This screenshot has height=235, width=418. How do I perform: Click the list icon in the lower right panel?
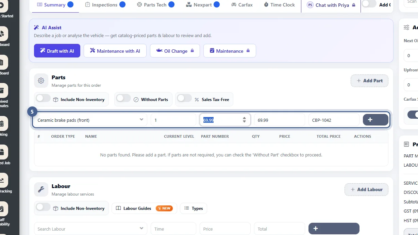point(406,144)
